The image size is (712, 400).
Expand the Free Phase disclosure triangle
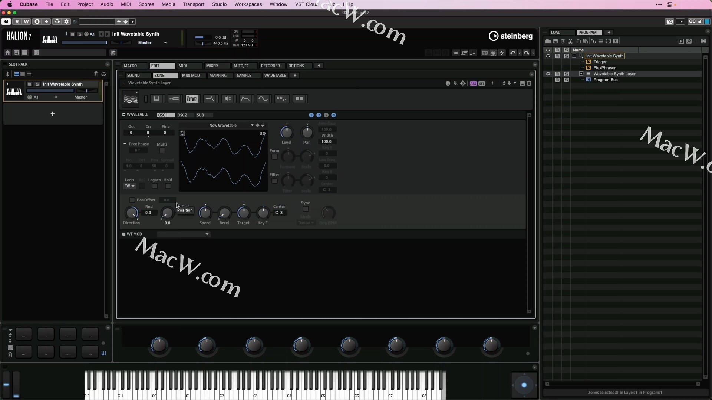(125, 144)
